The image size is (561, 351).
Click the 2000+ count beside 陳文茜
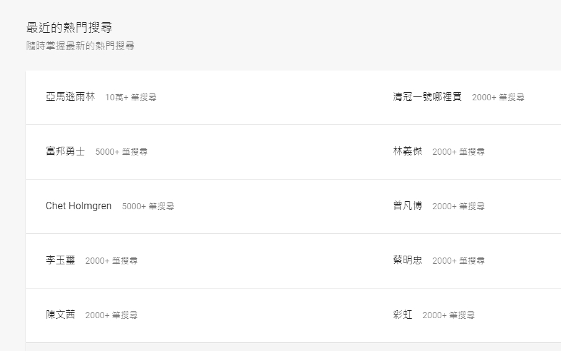[112, 316]
